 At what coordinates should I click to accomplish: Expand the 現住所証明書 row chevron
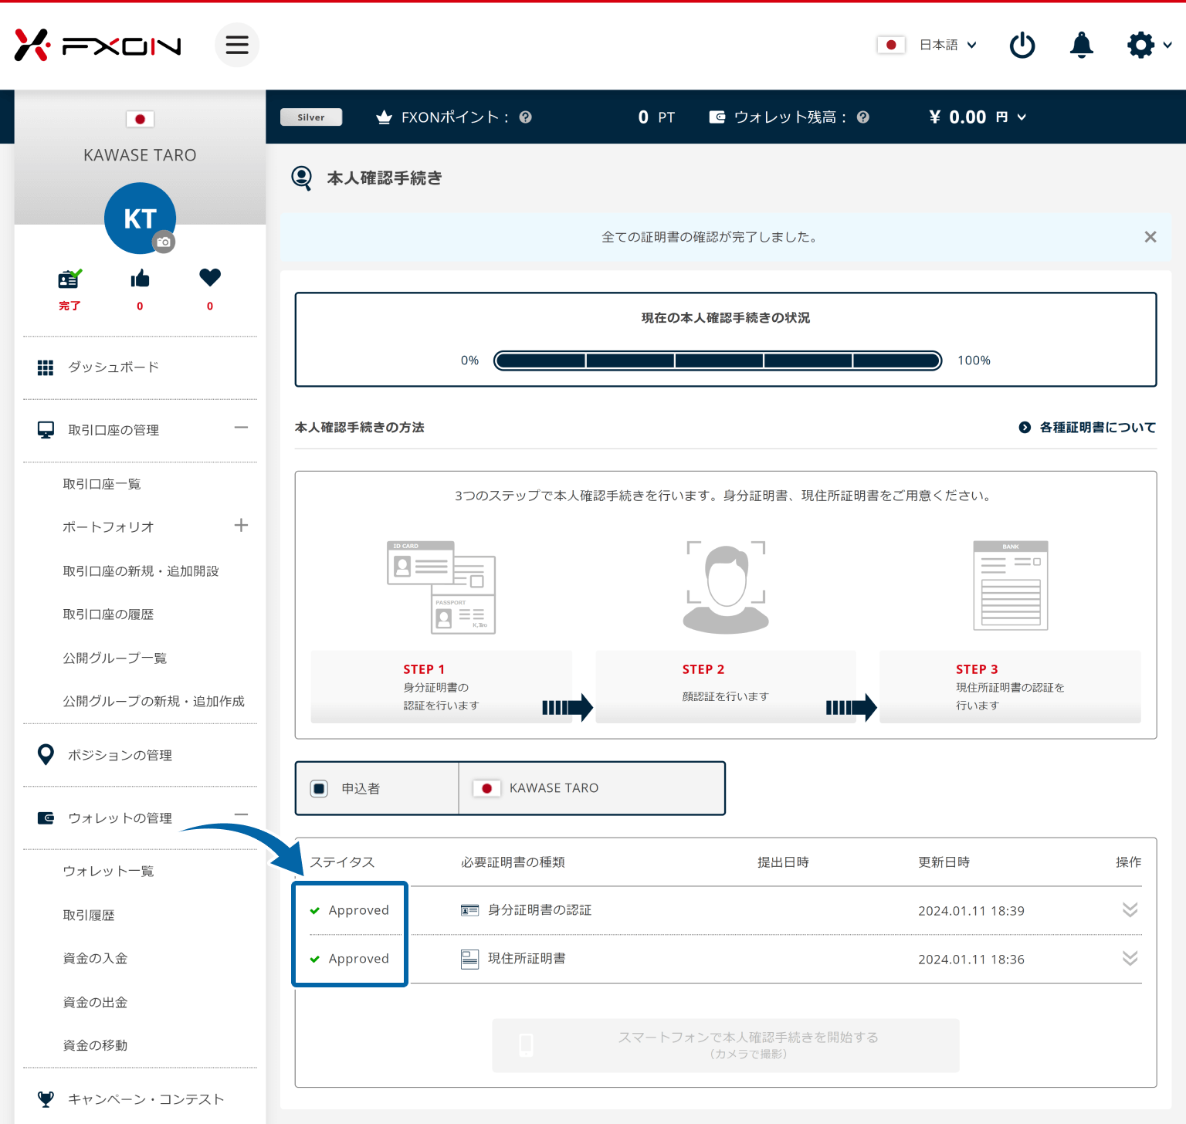[x=1130, y=959]
